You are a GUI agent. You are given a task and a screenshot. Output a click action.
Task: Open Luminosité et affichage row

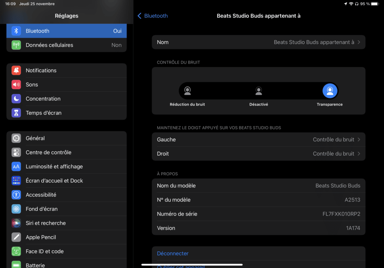[x=66, y=167]
